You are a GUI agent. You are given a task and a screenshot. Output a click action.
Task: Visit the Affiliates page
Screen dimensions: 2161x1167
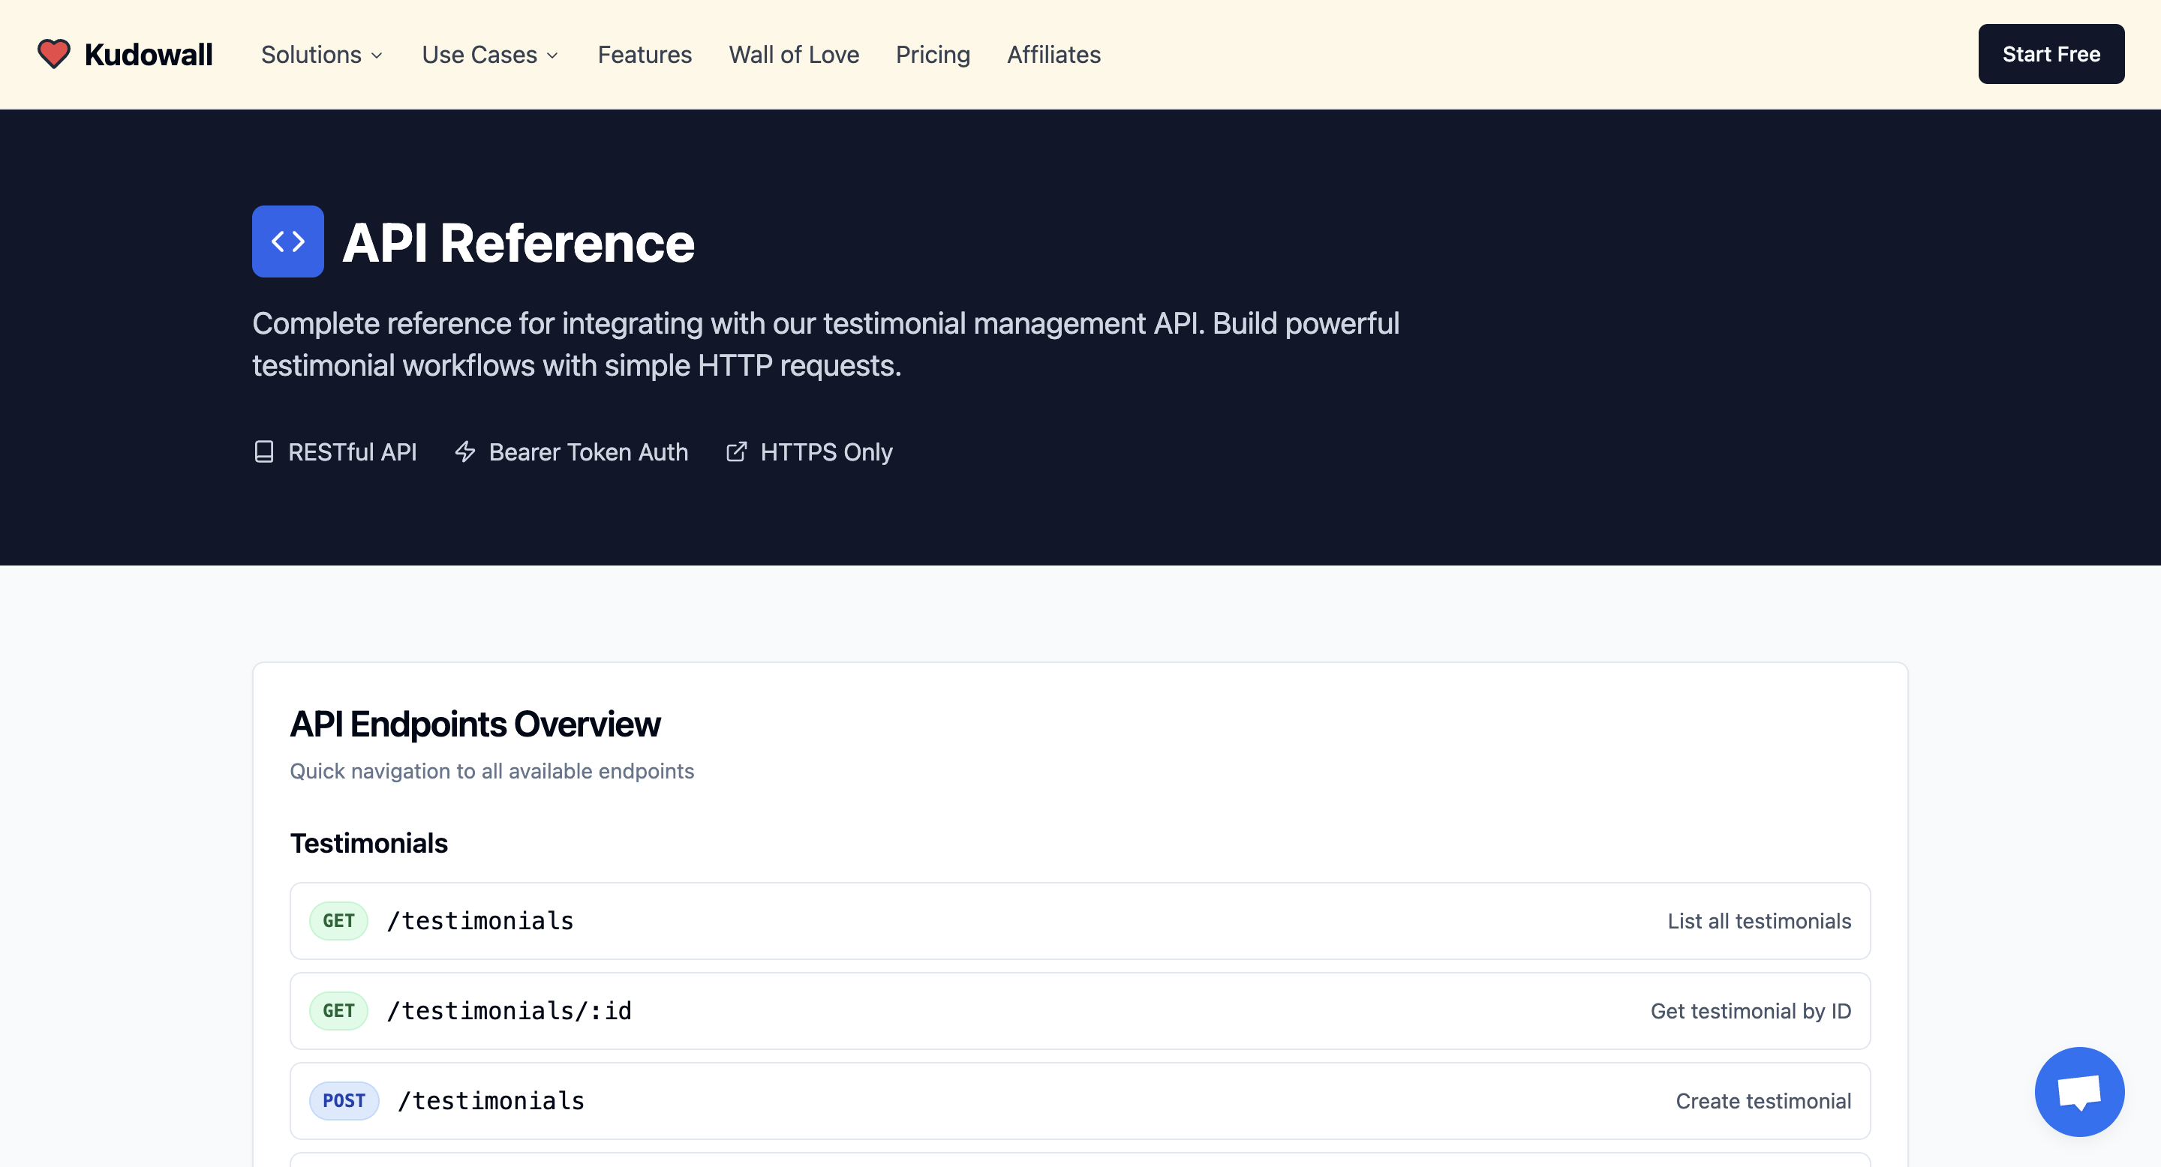[1053, 55]
